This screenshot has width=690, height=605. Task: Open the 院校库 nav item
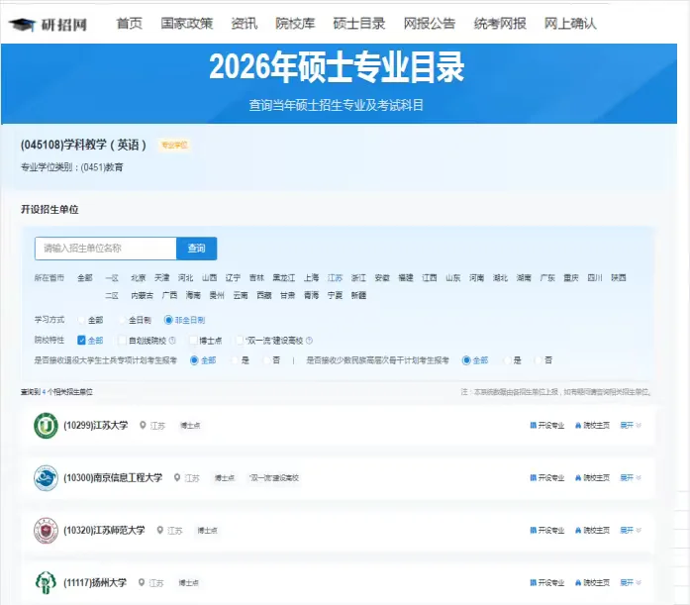pos(295,24)
